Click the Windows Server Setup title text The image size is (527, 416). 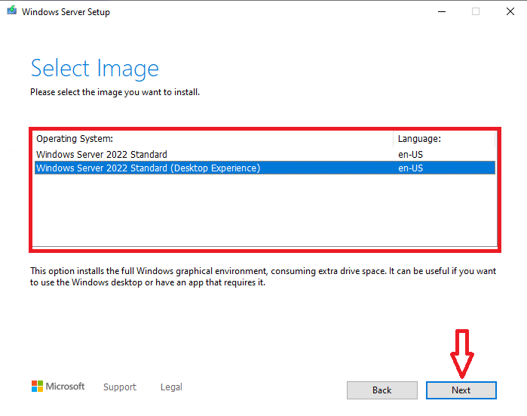pyautogui.click(x=65, y=12)
